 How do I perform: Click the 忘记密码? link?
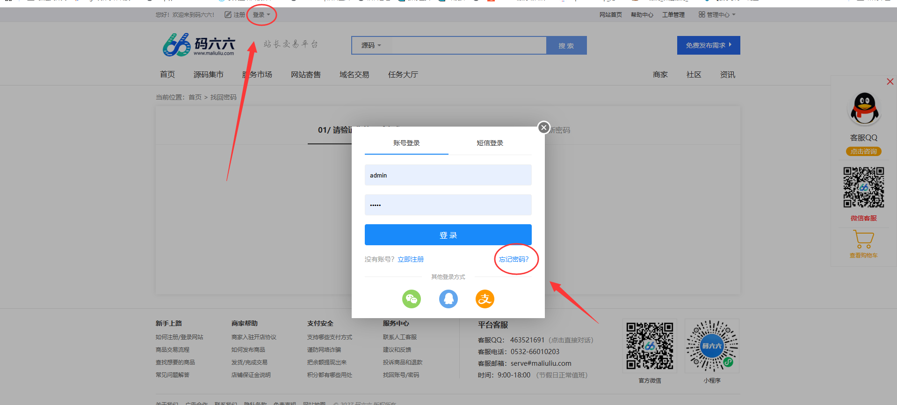click(x=514, y=259)
